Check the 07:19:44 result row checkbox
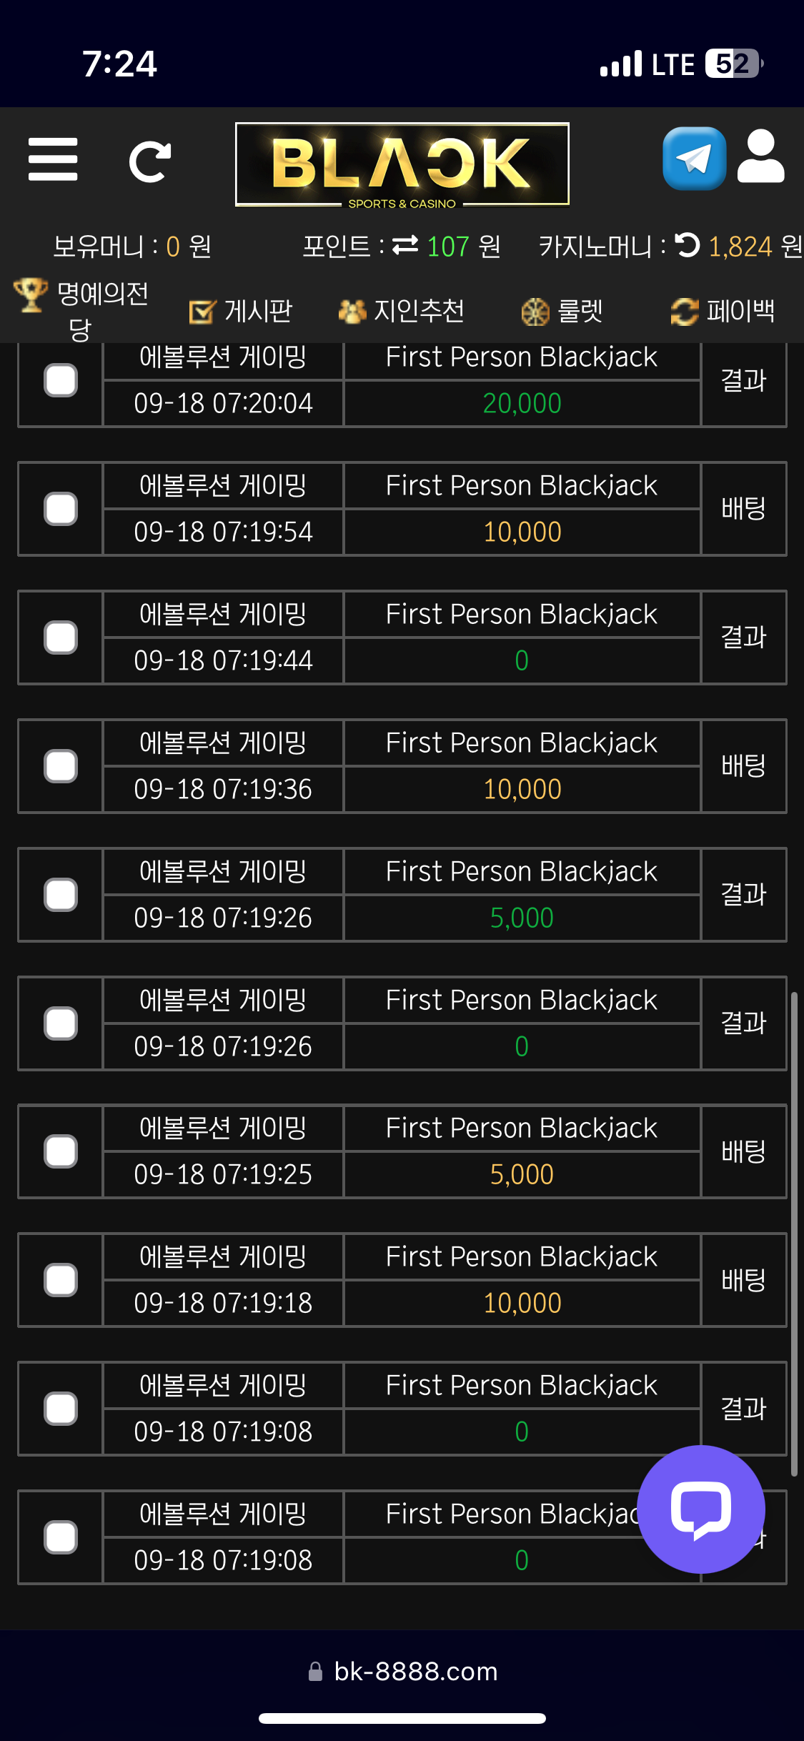This screenshot has height=1741, width=804. pos(61,638)
